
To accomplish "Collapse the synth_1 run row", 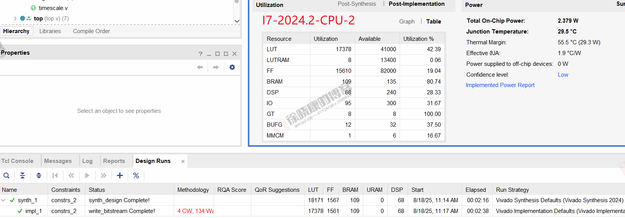I will tap(3, 200).
